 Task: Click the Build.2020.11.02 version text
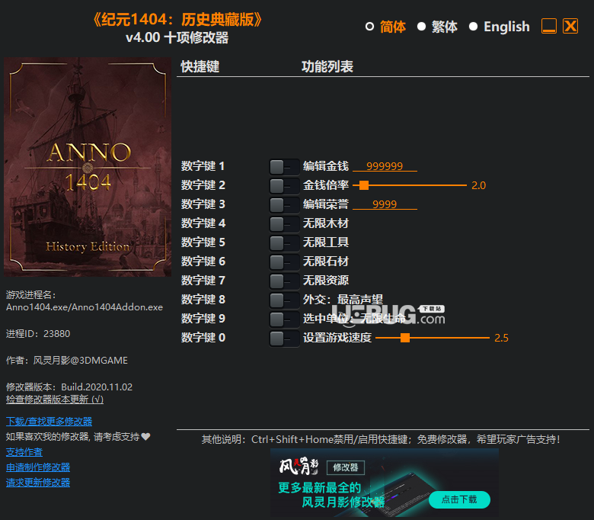pos(97,387)
